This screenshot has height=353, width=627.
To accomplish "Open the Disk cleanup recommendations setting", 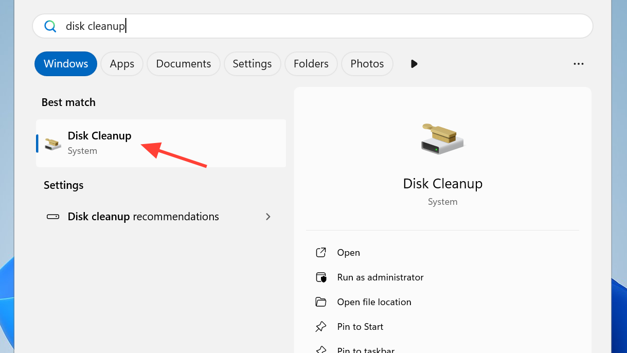I will click(144, 217).
